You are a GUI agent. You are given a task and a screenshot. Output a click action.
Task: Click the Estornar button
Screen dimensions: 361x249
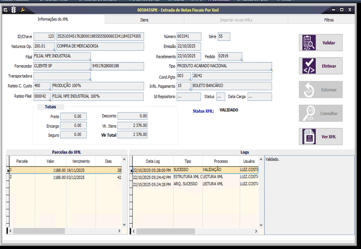pos(321,90)
